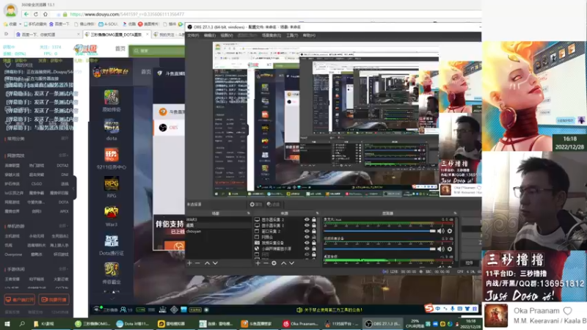Like the Oka Praanam song heart icon
Image resolution: width=587 pixels, height=330 pixels.
tap(567, 310)
